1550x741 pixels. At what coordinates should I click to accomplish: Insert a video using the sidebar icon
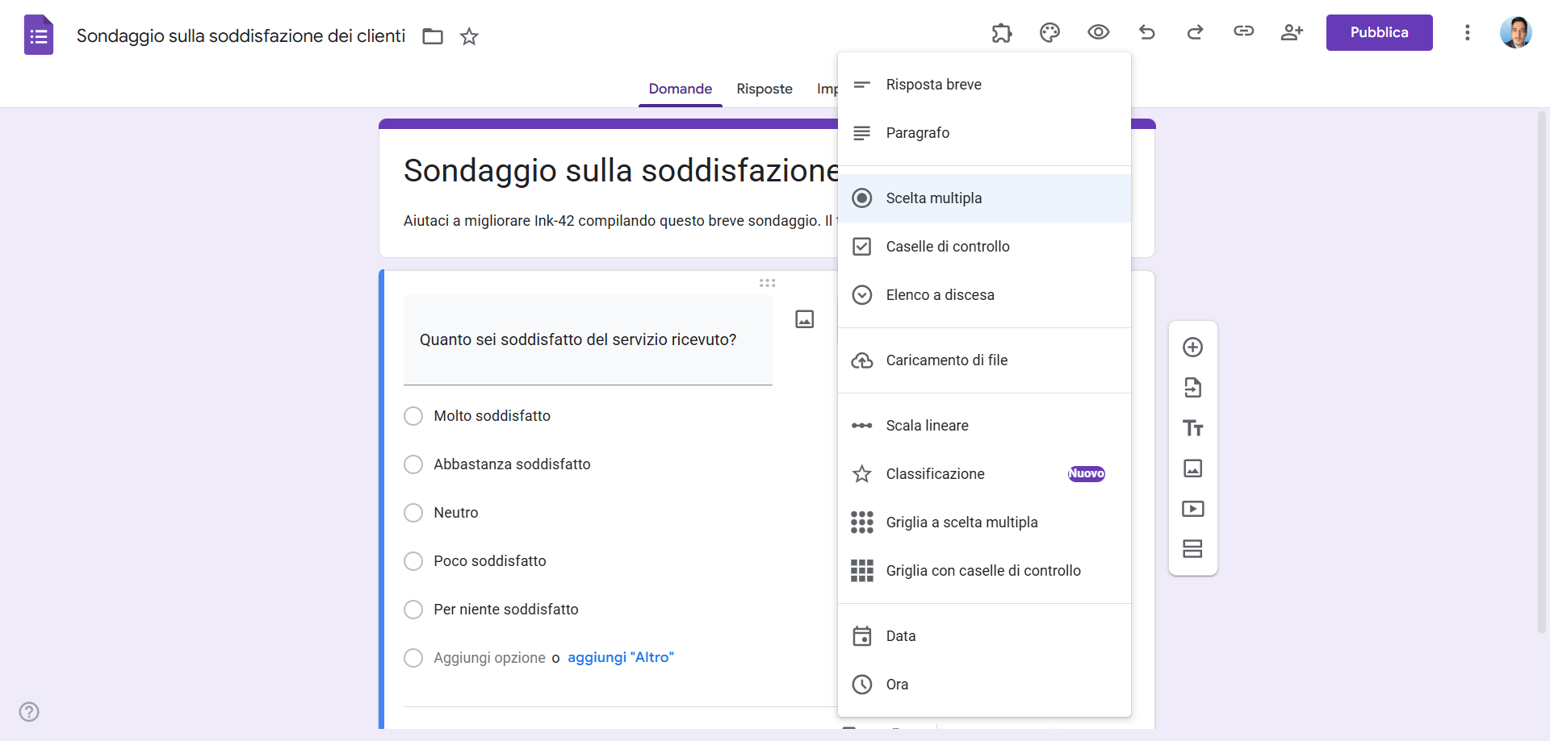1193,508
